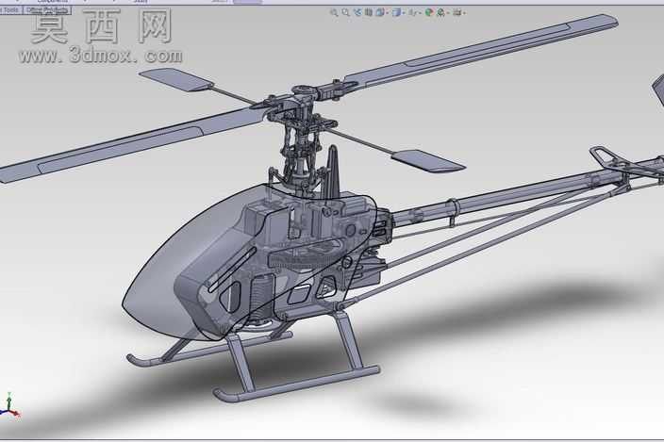This screenshot has height=442, width=664.
Task: Open the View Orientation cube icon
Action: click(x=380, y=12)
